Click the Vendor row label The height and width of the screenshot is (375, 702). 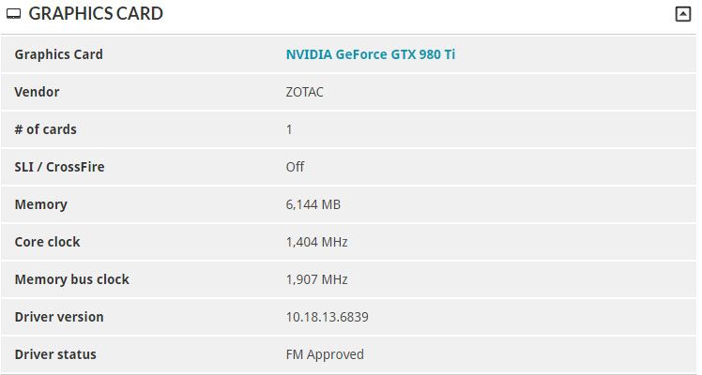click(x=37, y=92)
